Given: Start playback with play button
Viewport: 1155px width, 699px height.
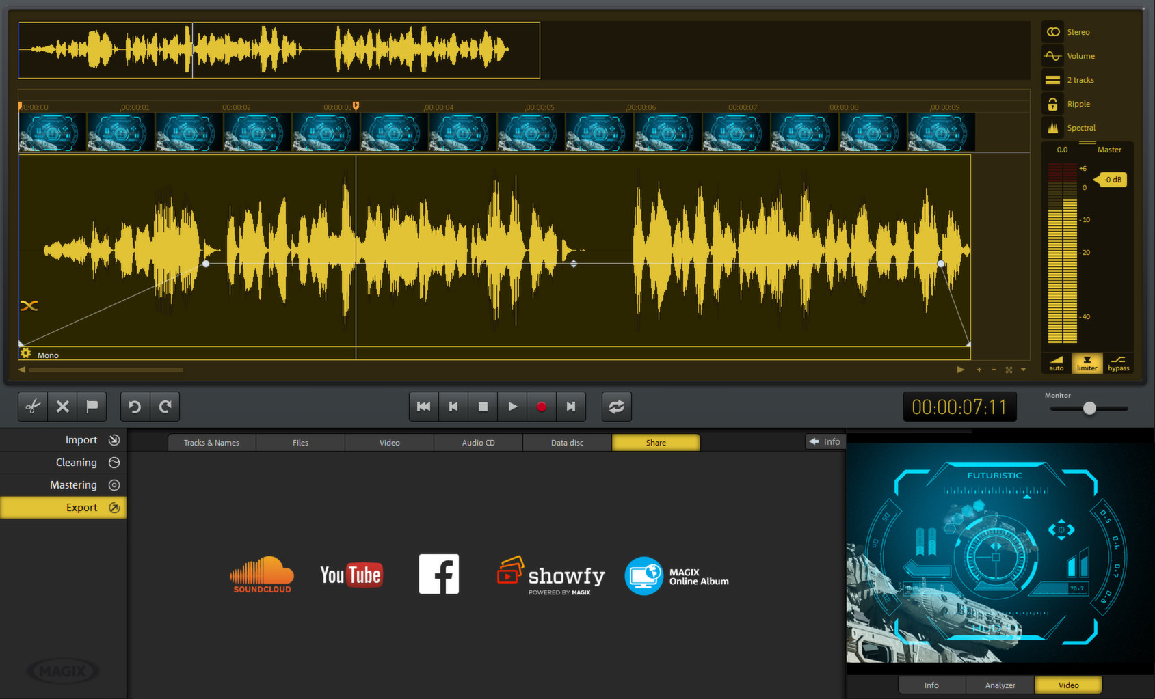Looking at the screenshot, I should click(512, 407).
